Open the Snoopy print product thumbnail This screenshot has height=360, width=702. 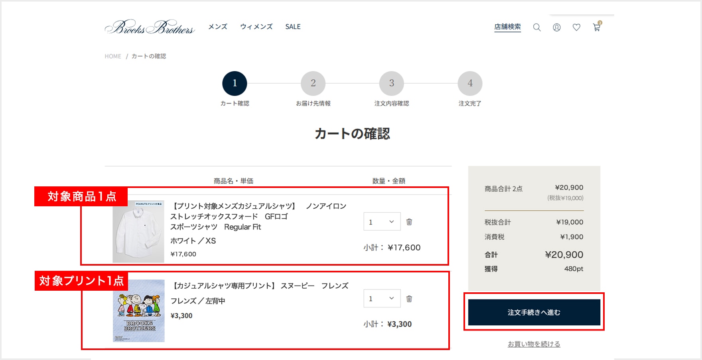click(x=138, y=311)
